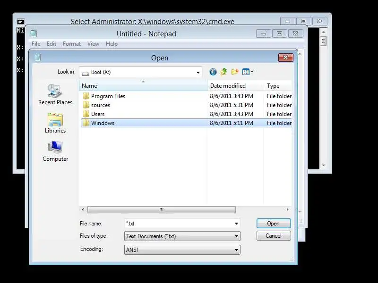The image size is (378, 283).
Task: Open the Edit menu in Notepad
Action: point(52,44)
